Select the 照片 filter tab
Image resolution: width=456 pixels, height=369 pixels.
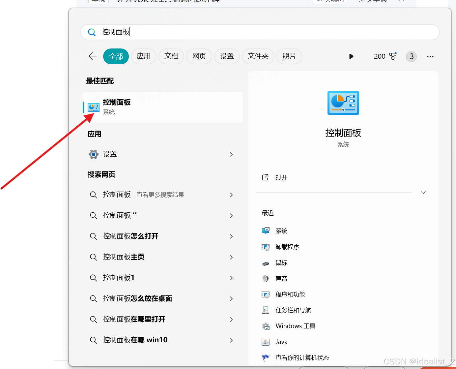click(289, 56)
